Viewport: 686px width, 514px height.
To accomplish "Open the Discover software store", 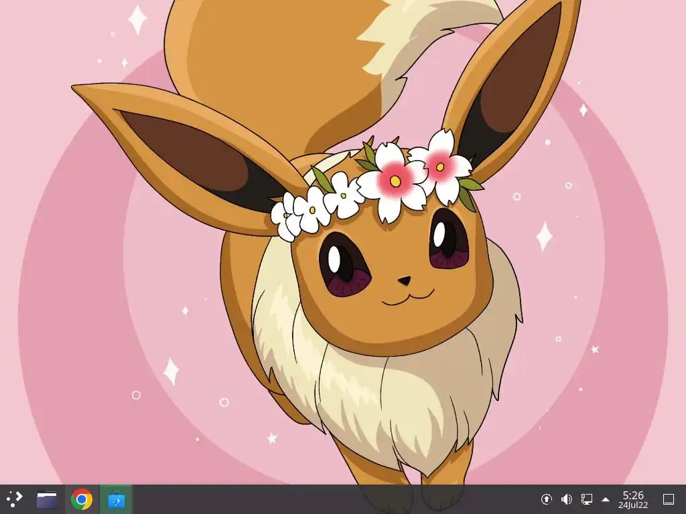I will pyautogui.click(x=116, y=499).
